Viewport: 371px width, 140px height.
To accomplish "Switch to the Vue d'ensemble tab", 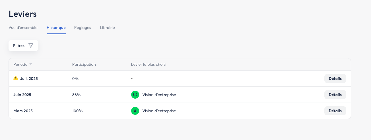I will pos(23,27).
